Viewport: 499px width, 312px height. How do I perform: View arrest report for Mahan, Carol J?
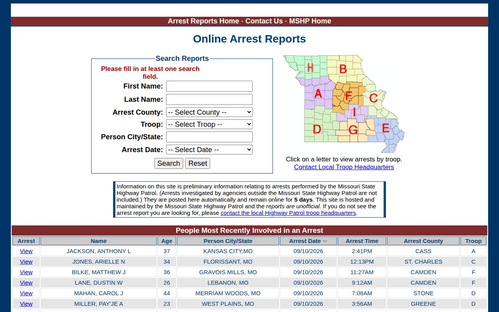coord(26,293)
